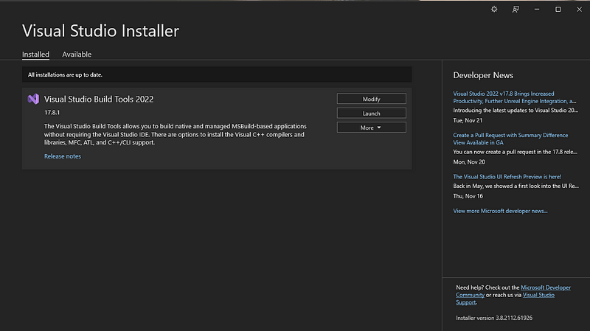Click the Visual Studio Installer heading
The height and width of the screenshot is (331, 590).
click(x=100, y=31)
